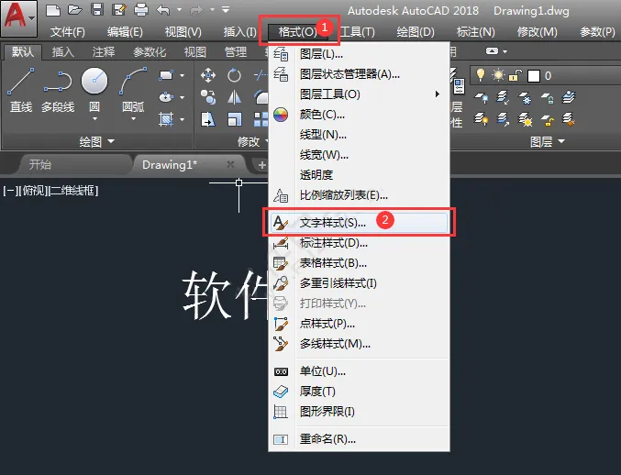Select the Stretch tool icon
The height and width of the screenshot is (475, 621).
point(208,119)
